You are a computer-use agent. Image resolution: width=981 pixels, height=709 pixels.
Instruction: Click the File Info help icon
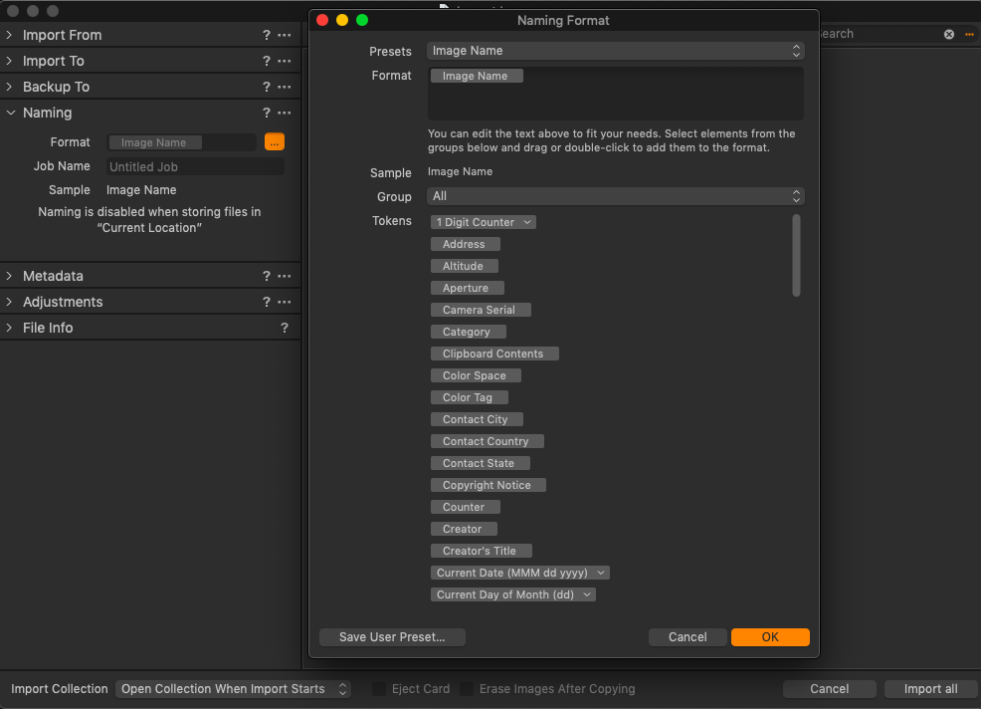(x=285, y=328)
